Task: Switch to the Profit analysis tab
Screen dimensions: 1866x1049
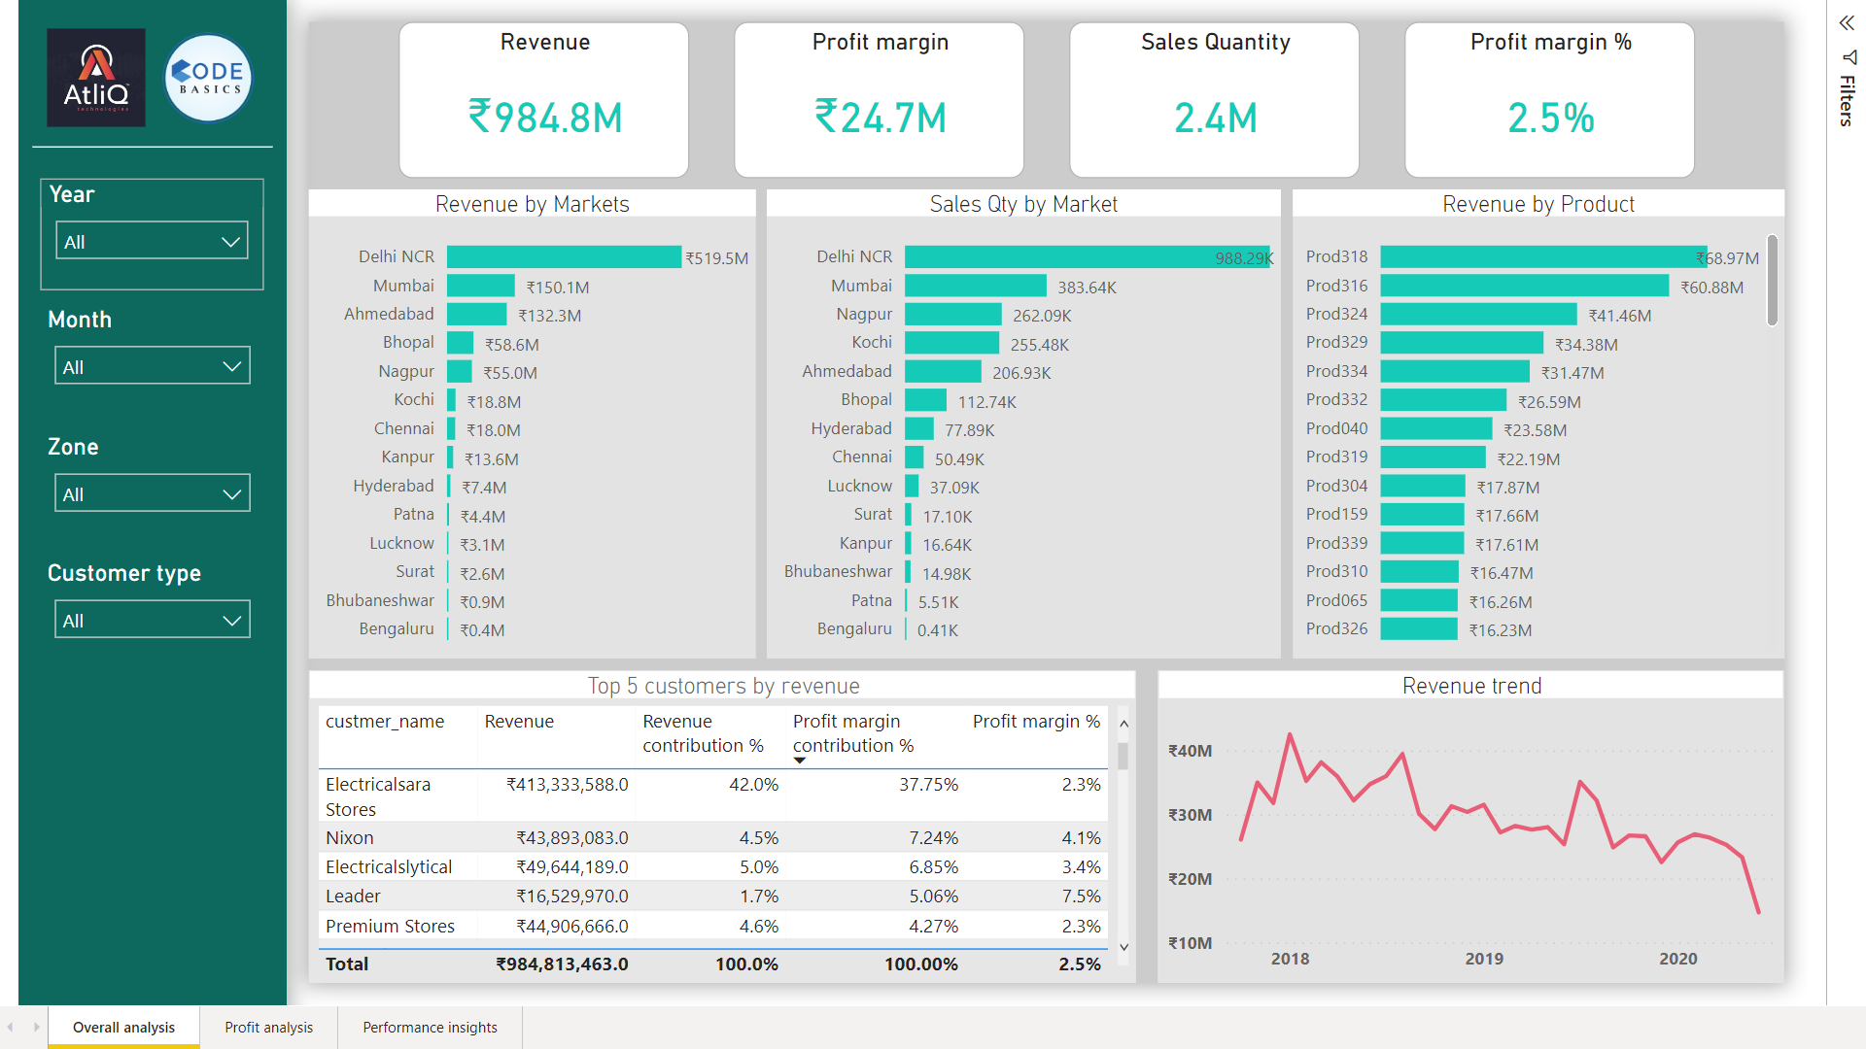Action: click(268, 1027)
